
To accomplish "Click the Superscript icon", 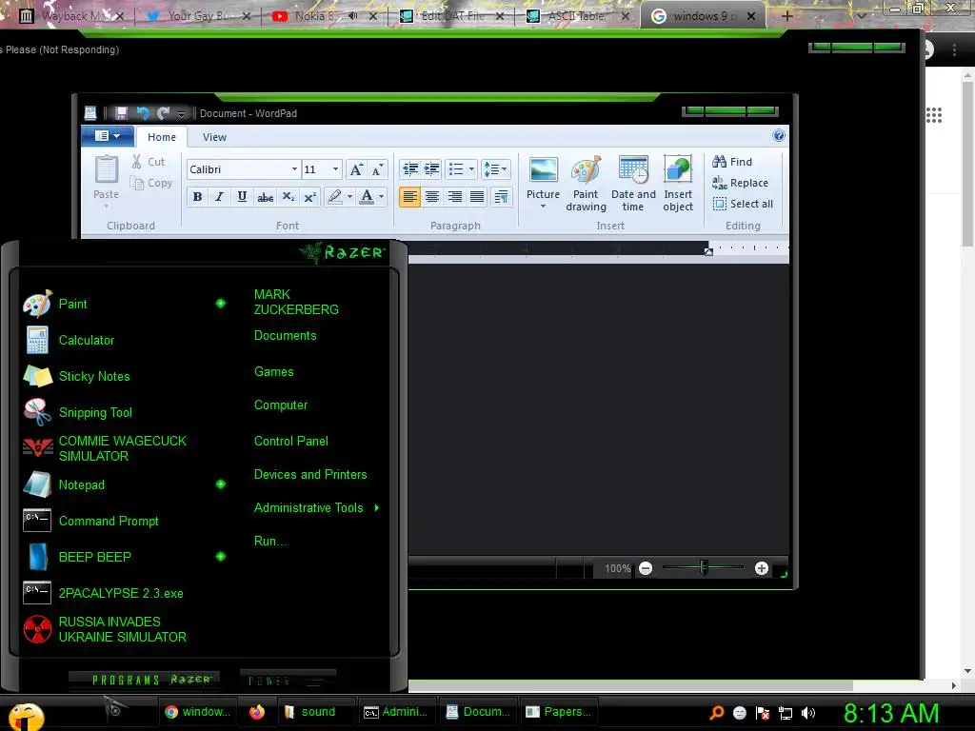I will (309, 197).
